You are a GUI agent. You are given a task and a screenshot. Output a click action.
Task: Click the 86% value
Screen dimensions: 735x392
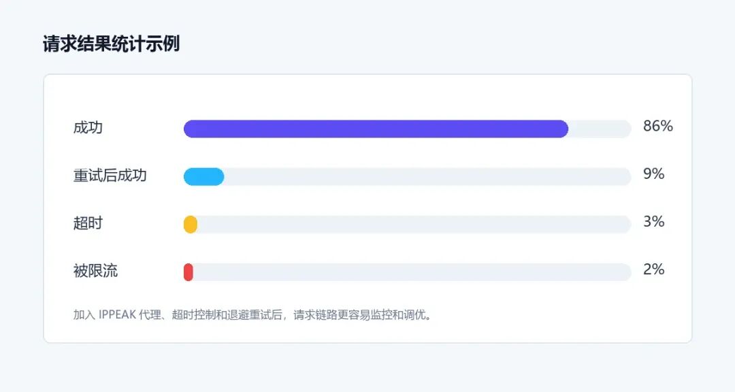(x=658, y=126)
